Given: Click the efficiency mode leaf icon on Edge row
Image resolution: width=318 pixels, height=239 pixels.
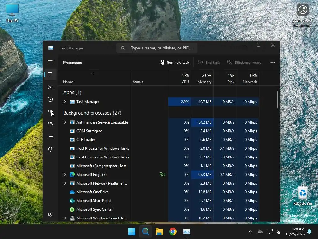Looking at the screenshot, I should click(x=162, y=174).
